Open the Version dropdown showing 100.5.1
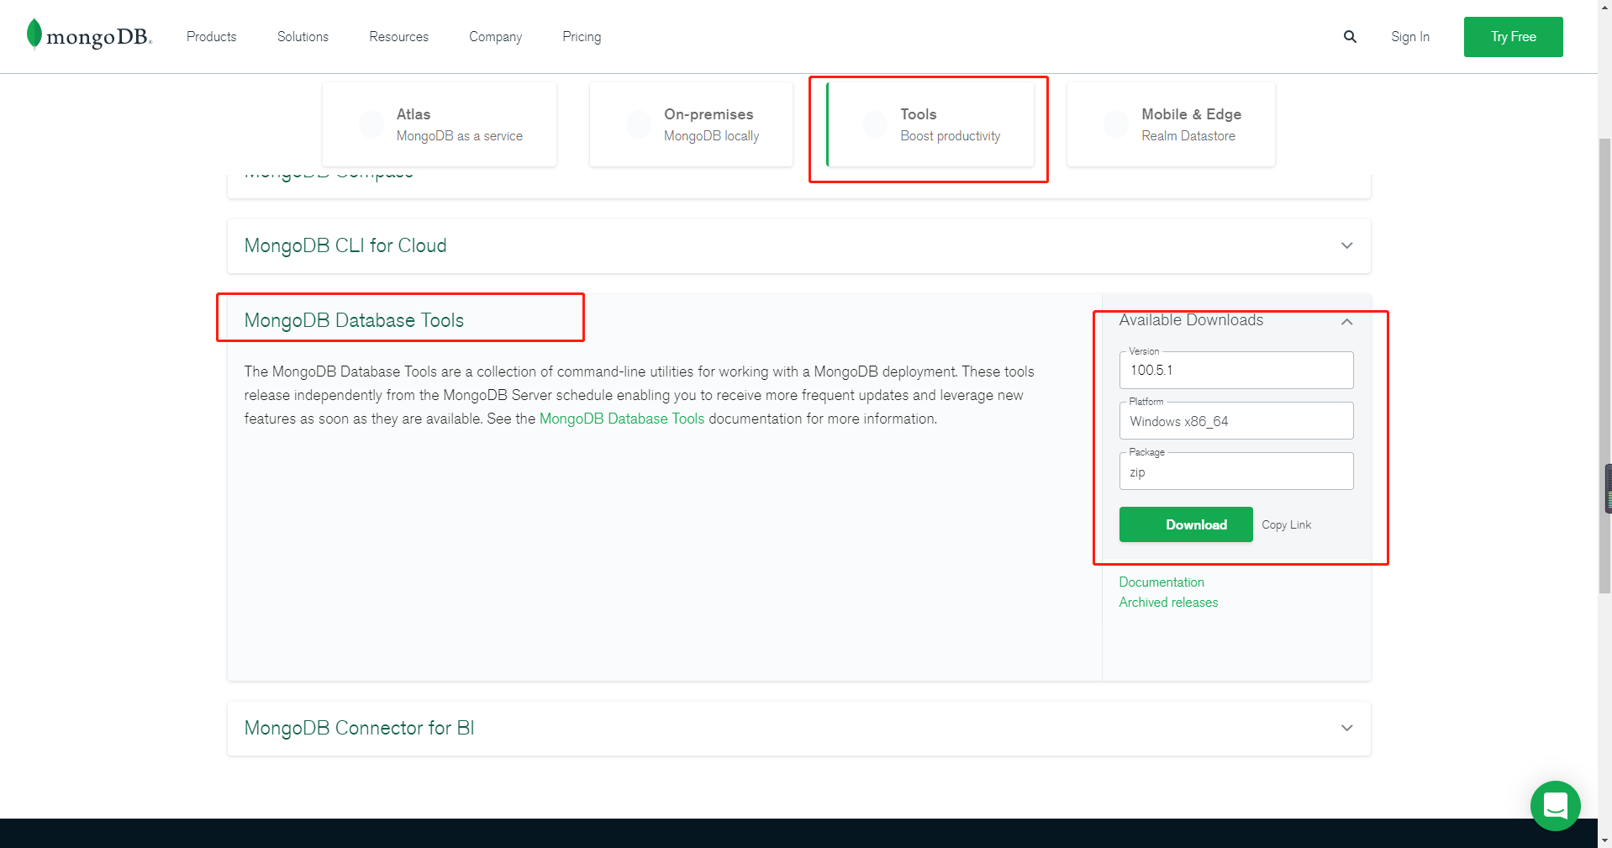The width and height of the screenshot is (1612, 848). pyautogui.click(x=1235, y=370)
